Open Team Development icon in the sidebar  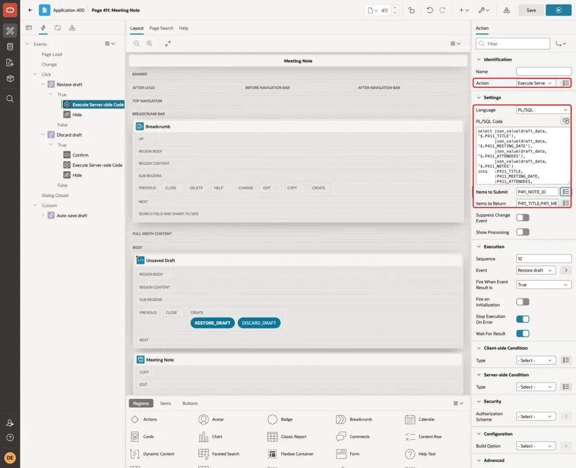click(10, 62)
